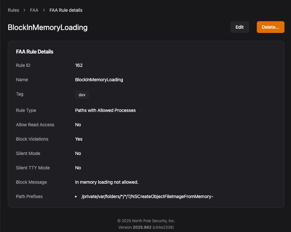Open the FAA breadcrumb link
This screenshot has height=232, width=291.
(34, 10)
